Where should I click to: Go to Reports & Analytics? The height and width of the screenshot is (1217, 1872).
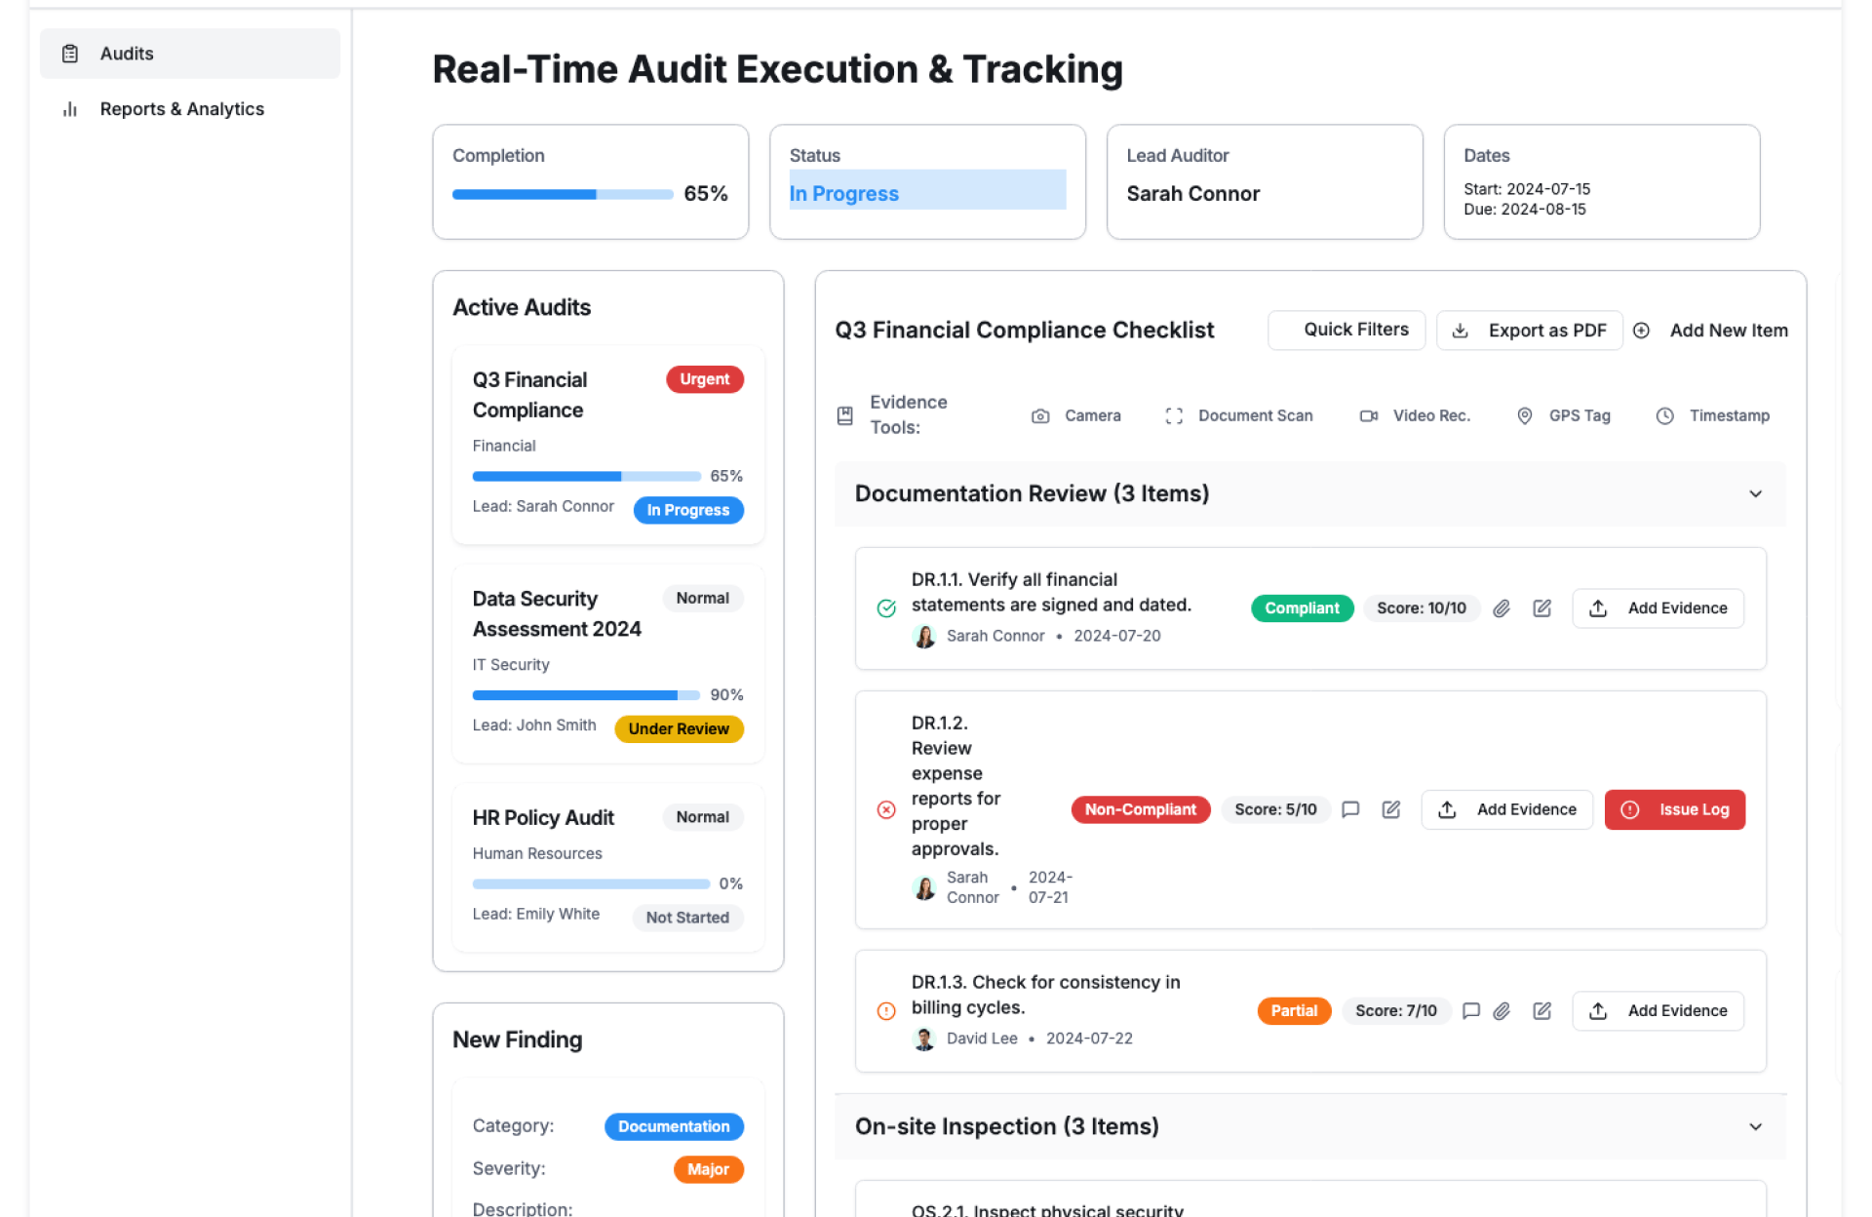pyautogui.click(x=181, y=109)
